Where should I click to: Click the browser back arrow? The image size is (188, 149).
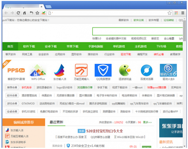[6, 13]
